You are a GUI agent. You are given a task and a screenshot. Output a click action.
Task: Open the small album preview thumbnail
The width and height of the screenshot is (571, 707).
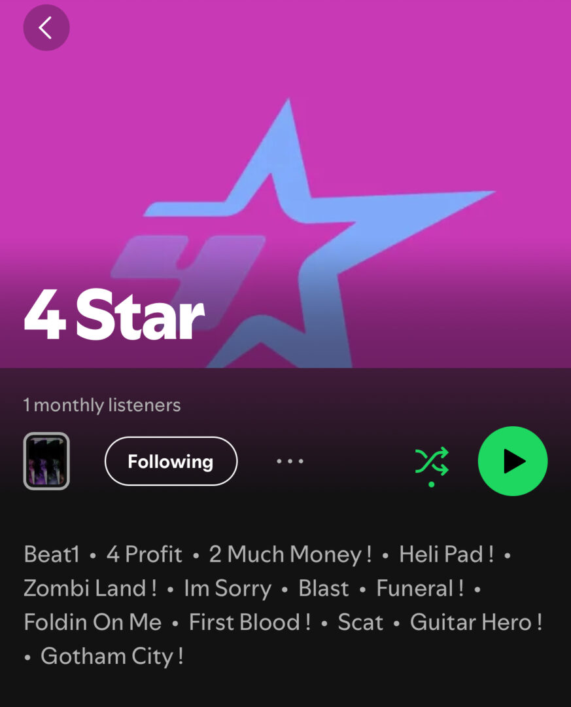click(x=46, y=461)
